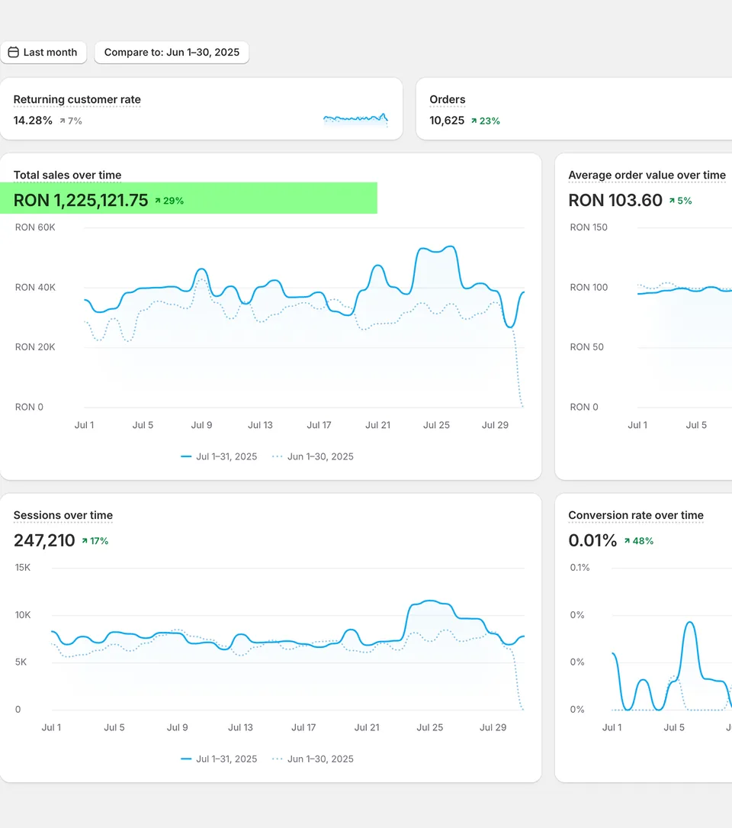Select the RON 103.60 average order value
This screenshot has height=828, width=732.
(615, 200)
